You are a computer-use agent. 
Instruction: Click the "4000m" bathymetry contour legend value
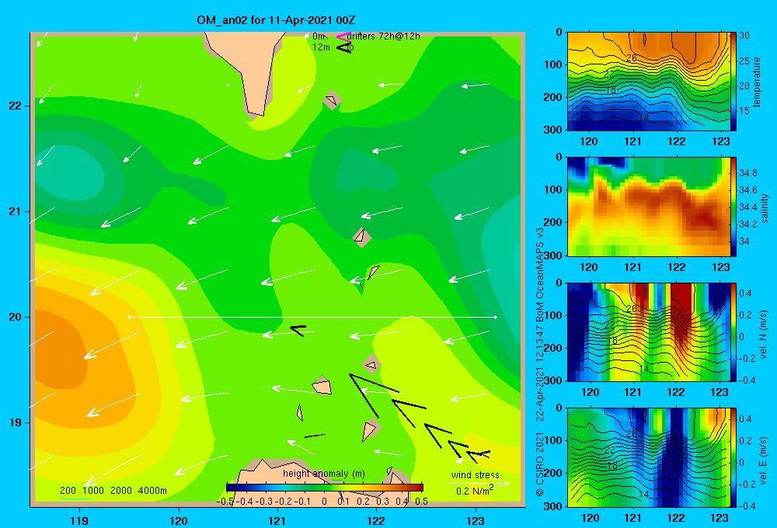click(x=152, y=491)
